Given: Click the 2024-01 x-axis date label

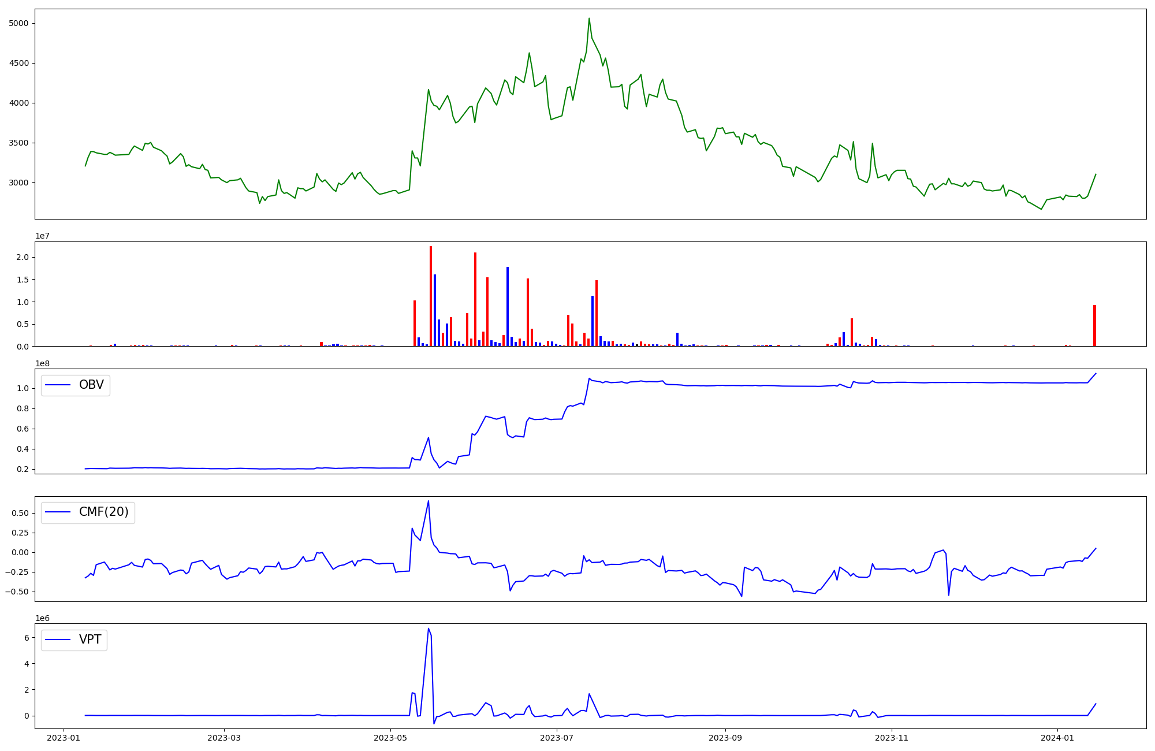Looking at the screenshot, I should coord(1057,738).
